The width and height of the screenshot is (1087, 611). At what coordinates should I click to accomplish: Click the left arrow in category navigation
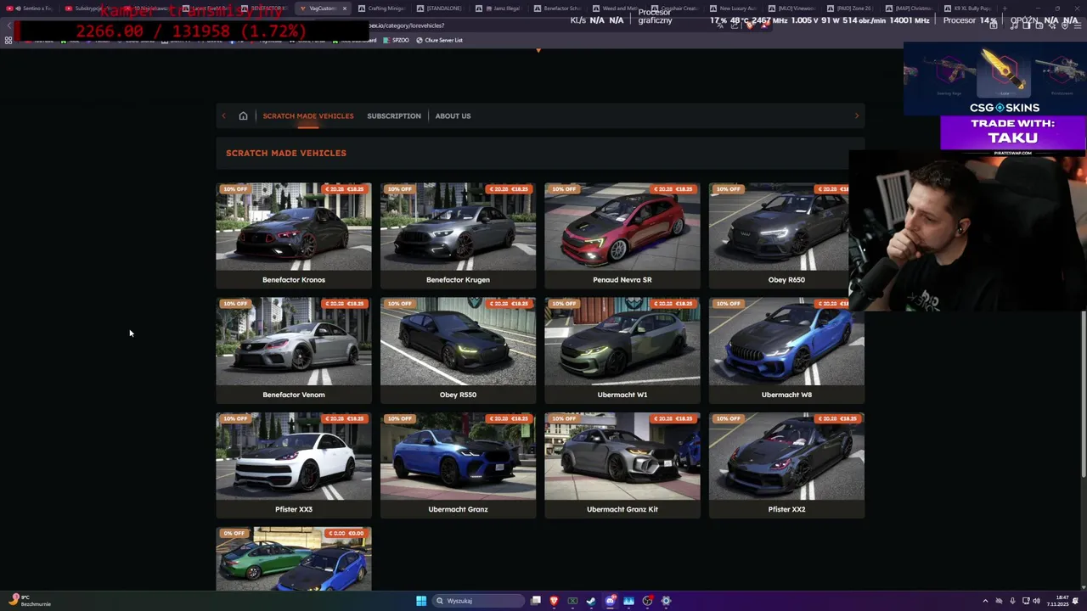223,115
